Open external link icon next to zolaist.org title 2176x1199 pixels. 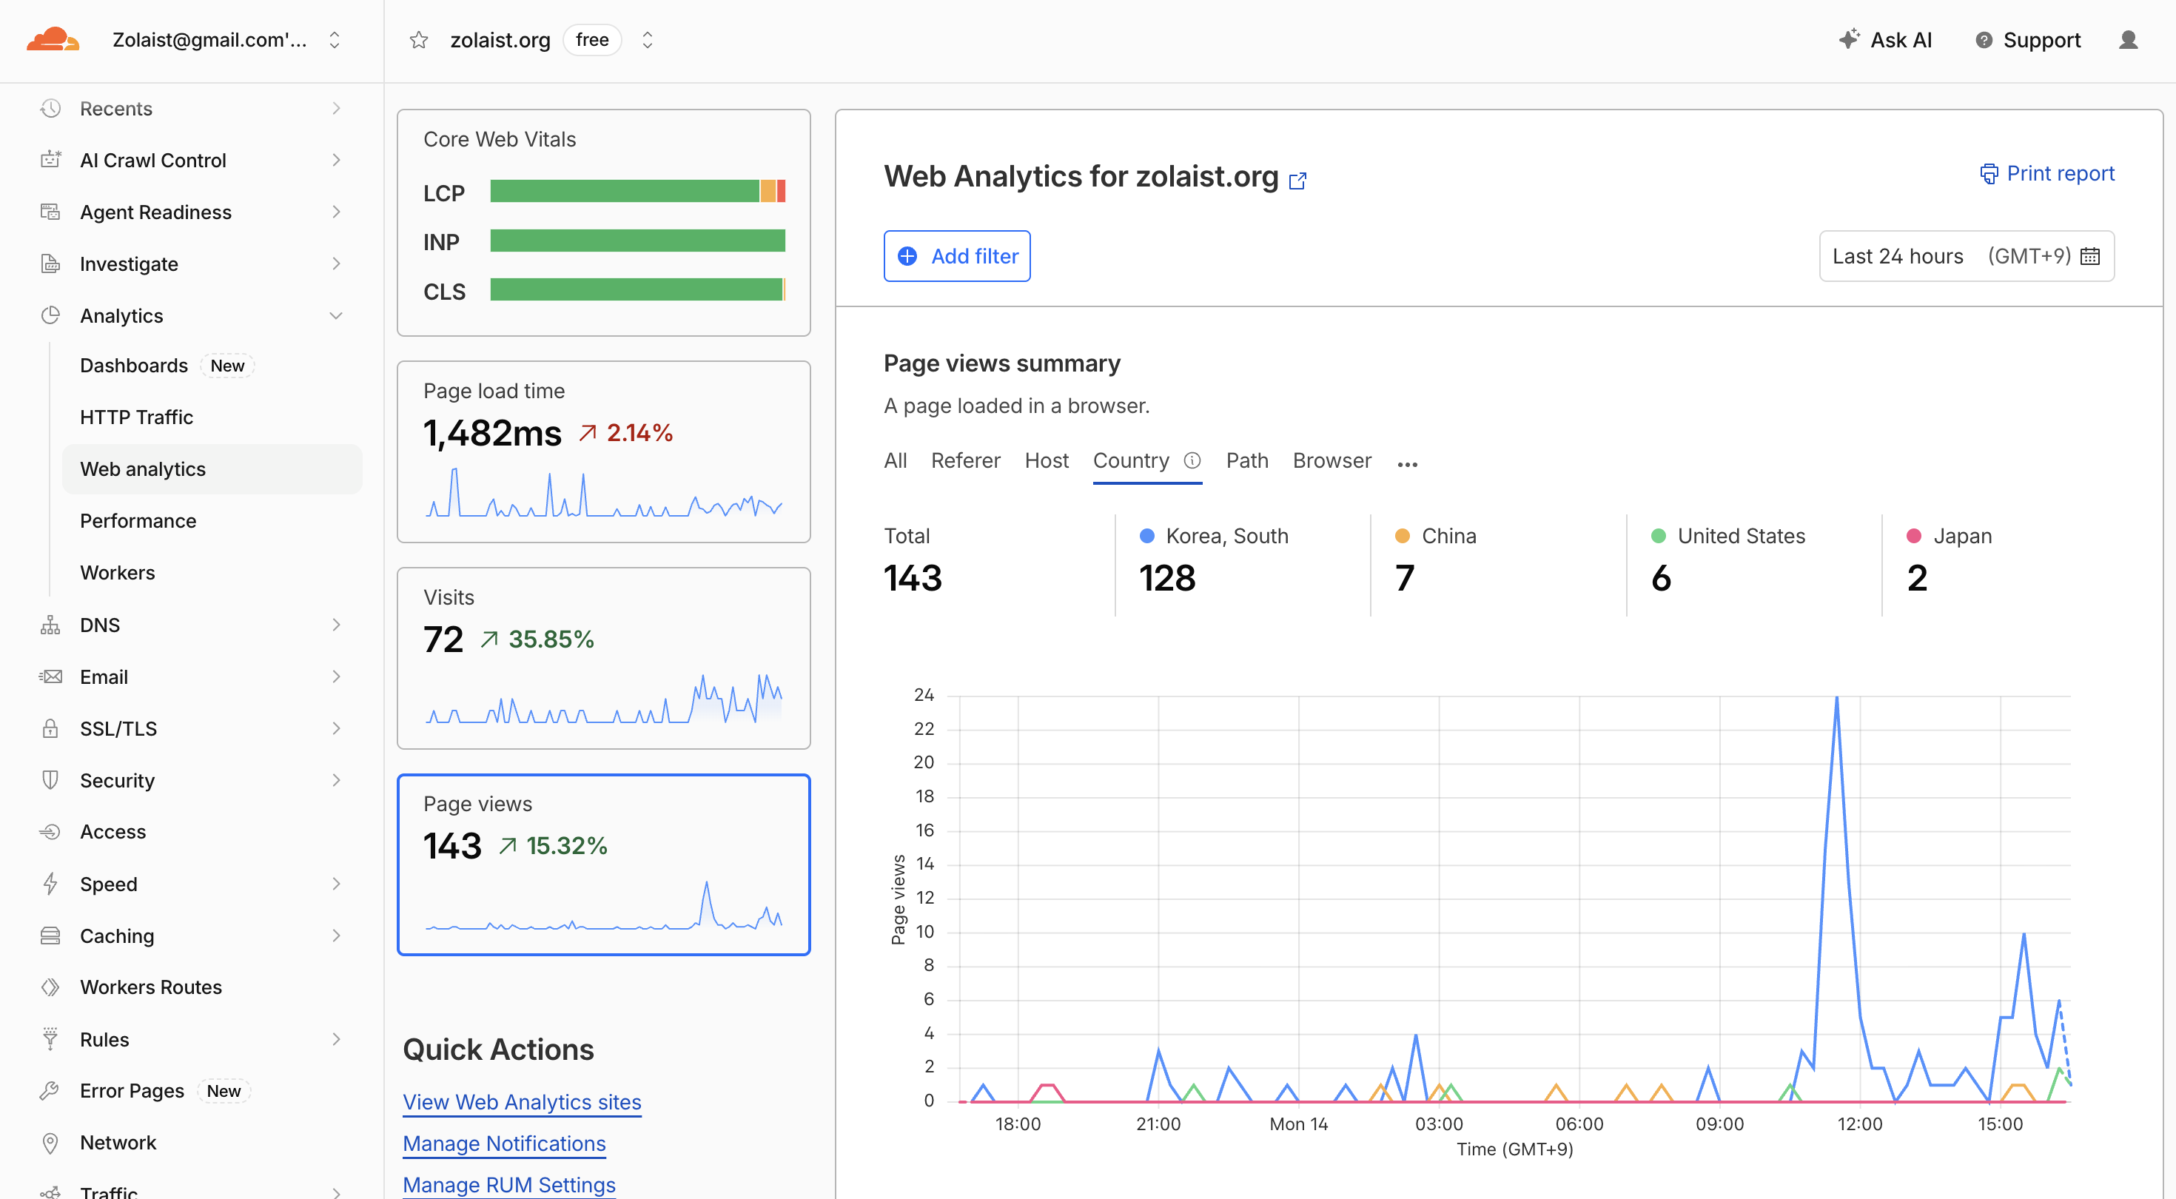point(1297,180)
